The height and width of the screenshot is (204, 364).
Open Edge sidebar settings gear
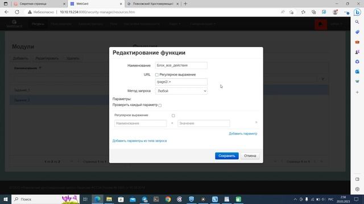pyautogui.click(x=357, y=189)
